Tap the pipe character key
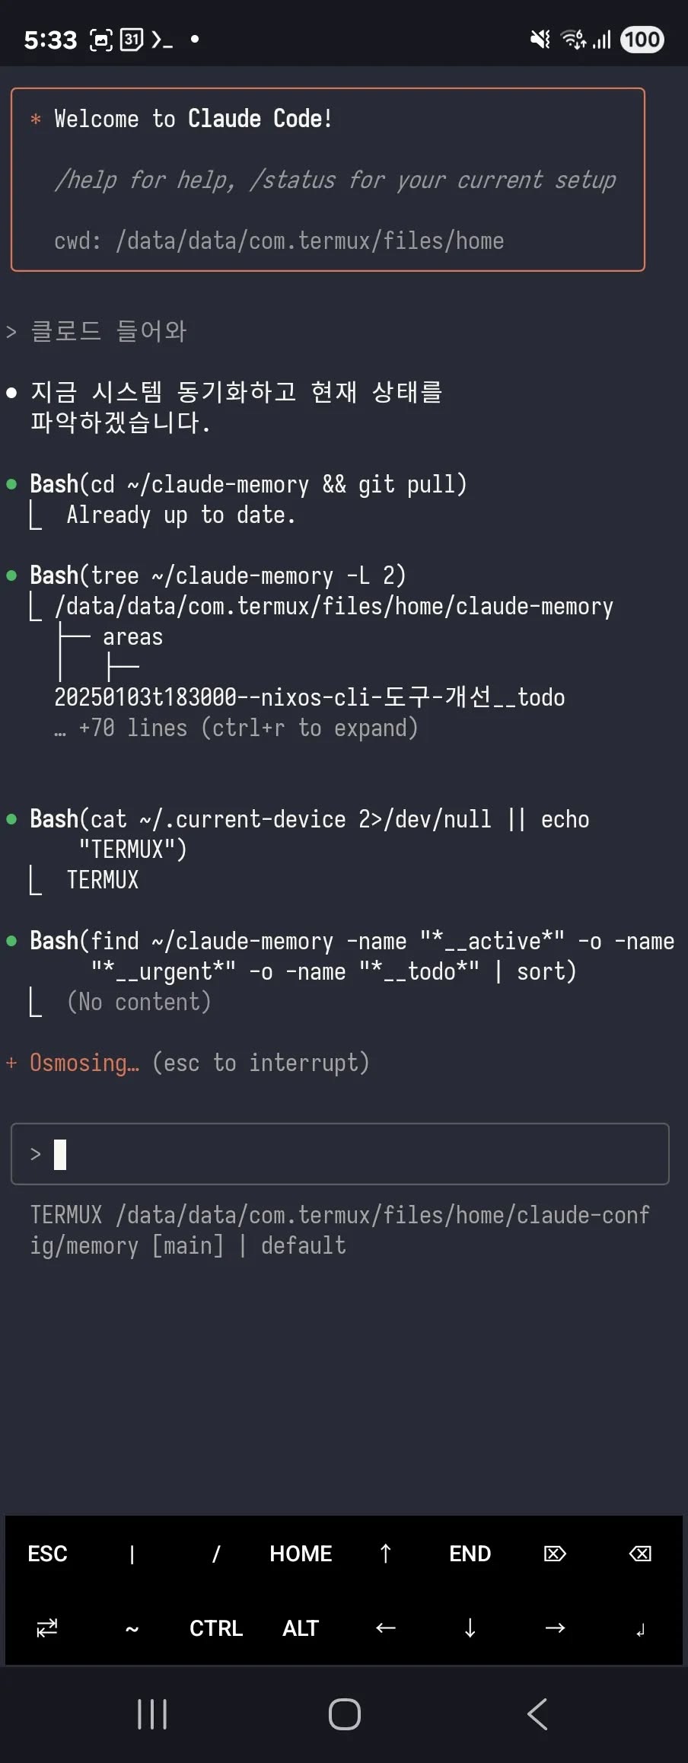688x1763 pixels. 132,1554
